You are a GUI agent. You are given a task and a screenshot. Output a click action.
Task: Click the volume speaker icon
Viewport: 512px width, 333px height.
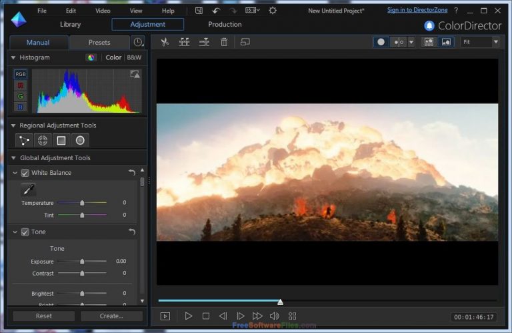tap(274, 316)
